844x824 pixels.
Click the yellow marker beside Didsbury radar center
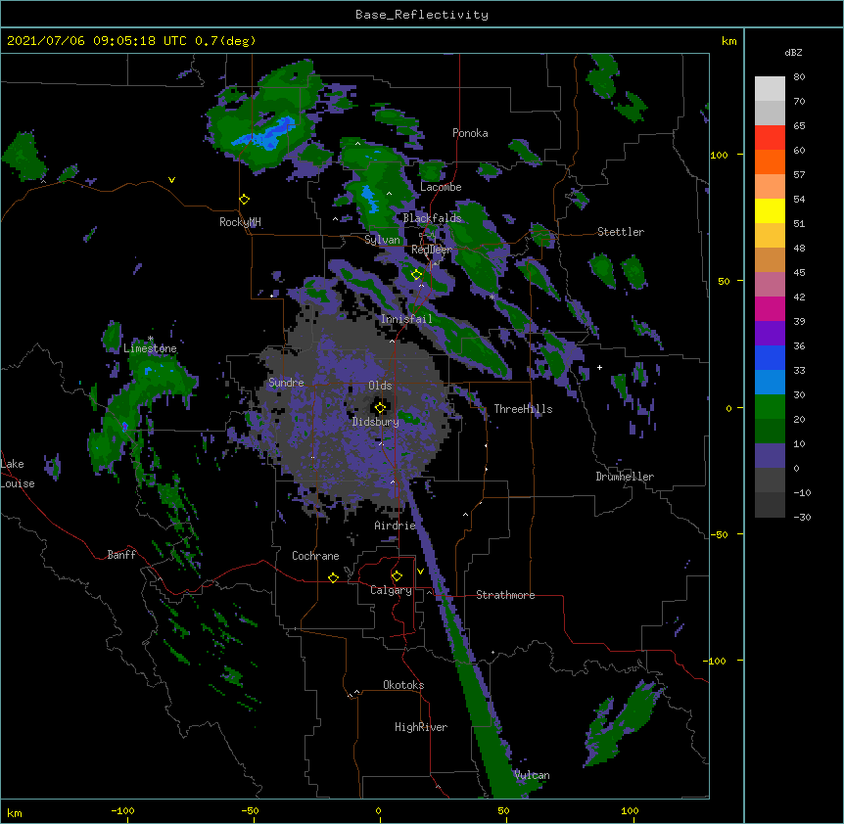(380, 407)
